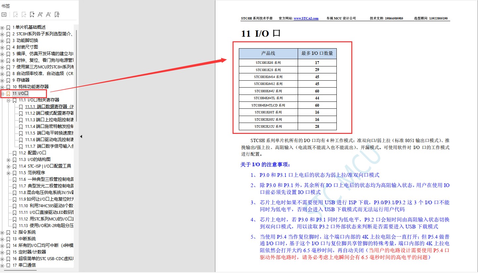Open bookmark '8 自动频率校准，自动追频'
The width and height of the screenshot is (478, 273).
coord(43,74)
